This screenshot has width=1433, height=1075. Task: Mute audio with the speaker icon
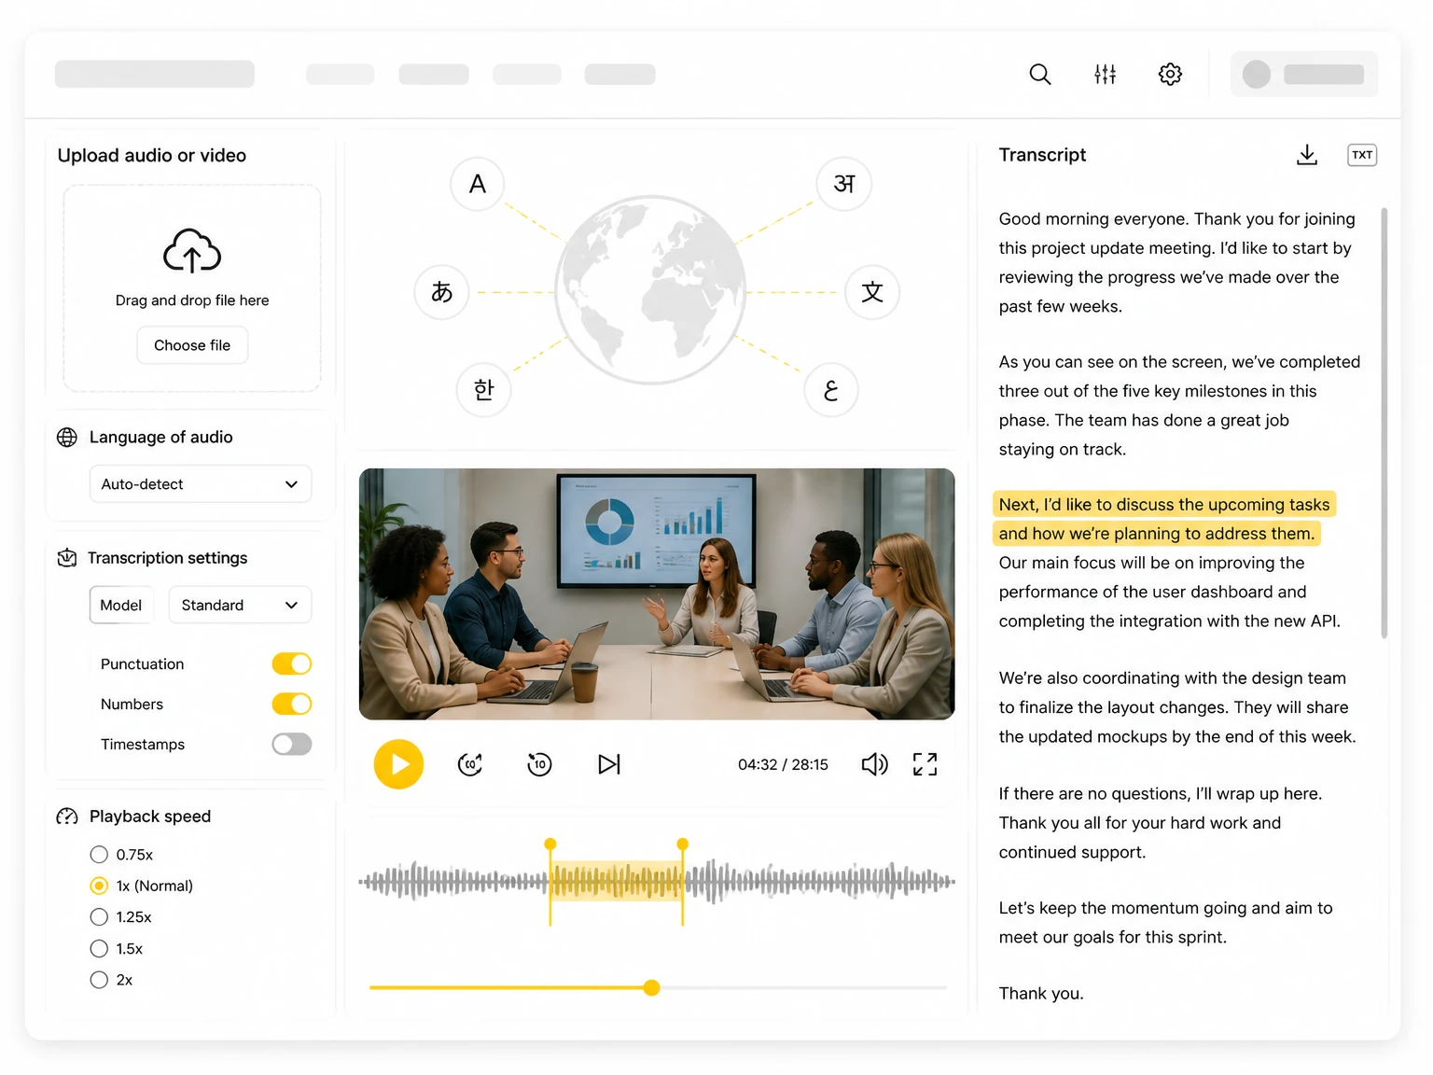pos(874,764)
